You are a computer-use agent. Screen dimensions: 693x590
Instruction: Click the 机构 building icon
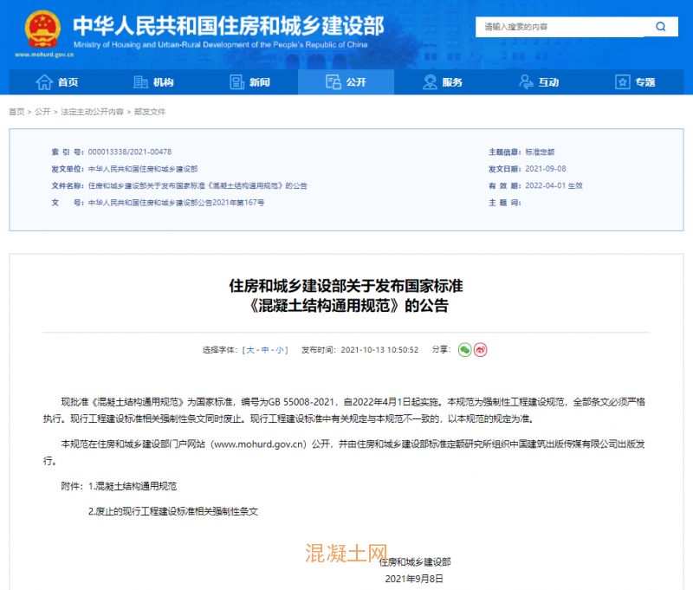pyautogui.click(x=140, y=82)
